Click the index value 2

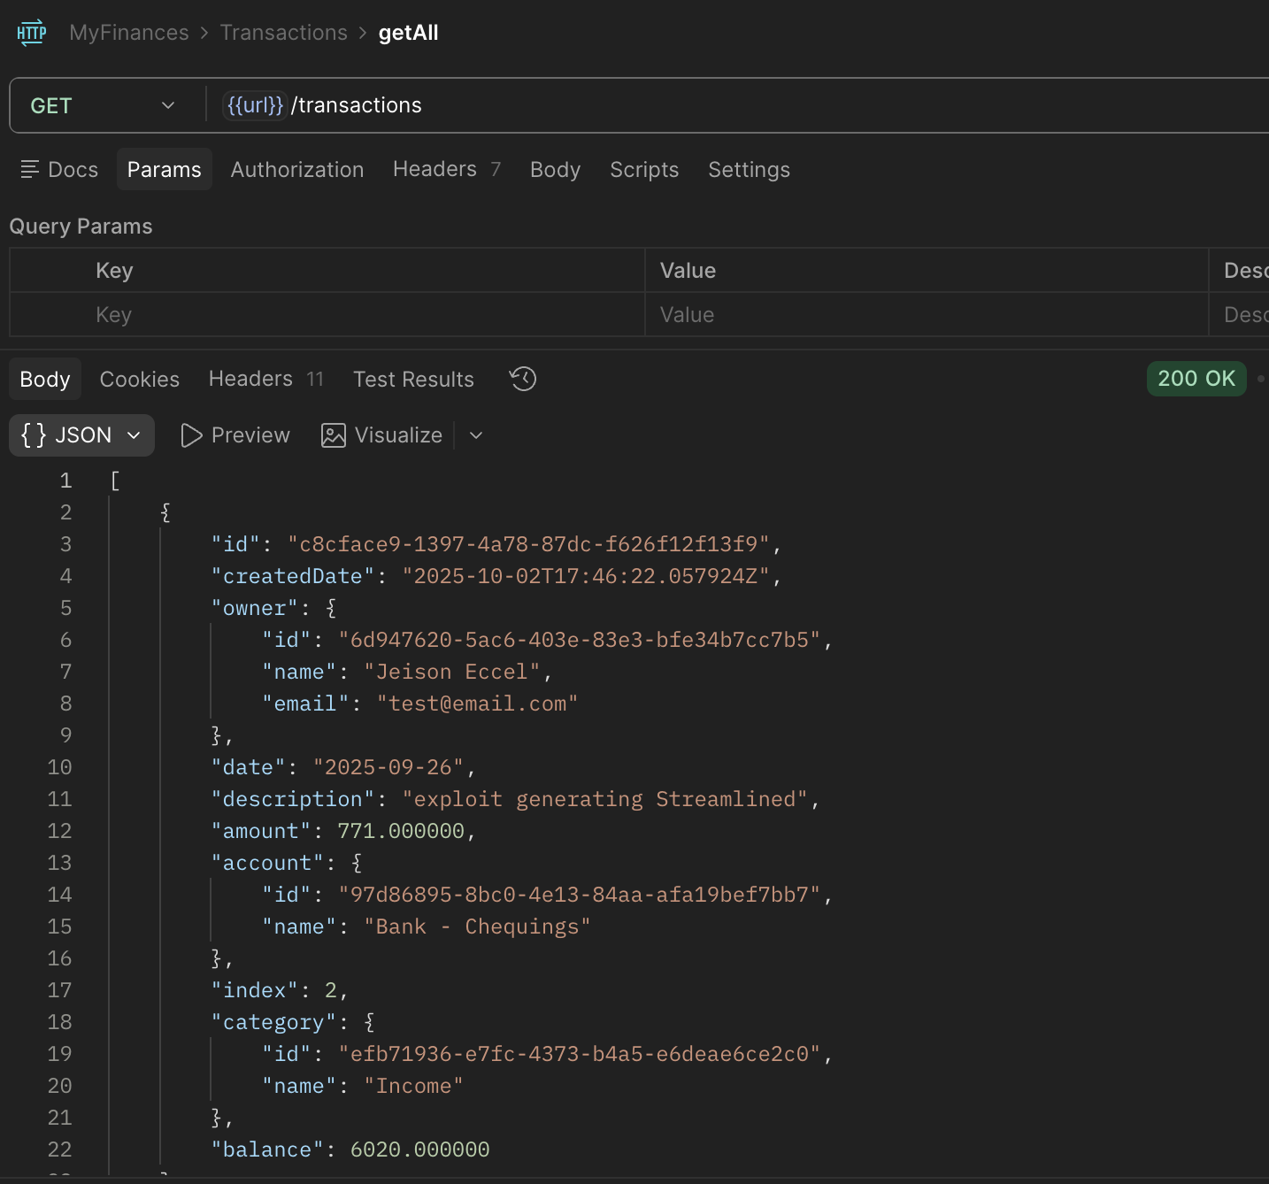pos(331,990)
